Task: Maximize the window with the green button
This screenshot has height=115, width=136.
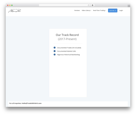Action: click(12, 5)
